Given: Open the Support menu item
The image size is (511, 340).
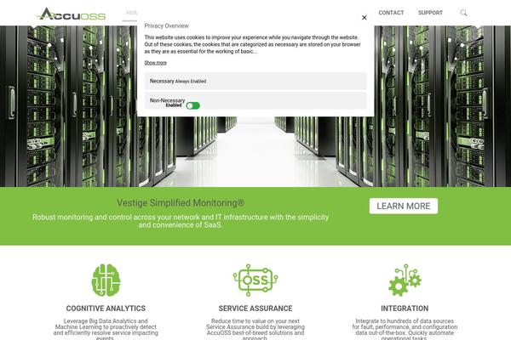Looking at the screenshot, I should click(430, 13).
